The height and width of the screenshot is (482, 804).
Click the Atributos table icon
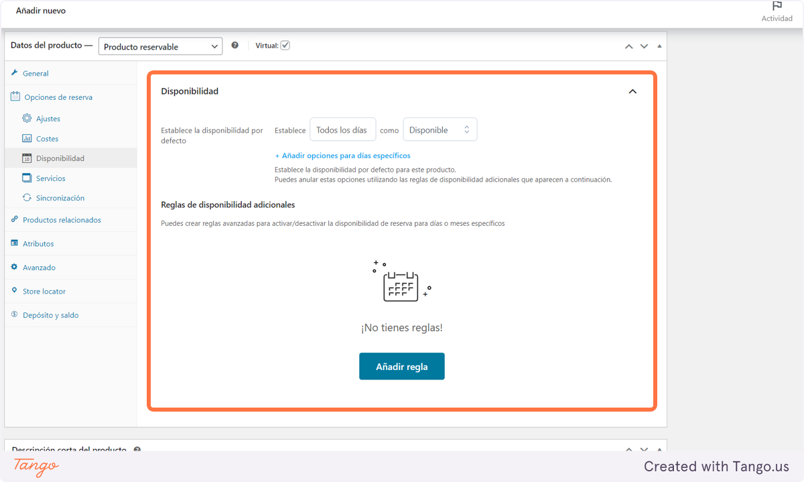point(15,243)
